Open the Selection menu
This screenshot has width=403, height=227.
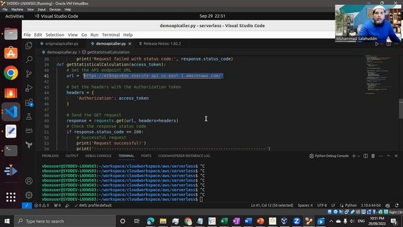[x=55, y=35]
